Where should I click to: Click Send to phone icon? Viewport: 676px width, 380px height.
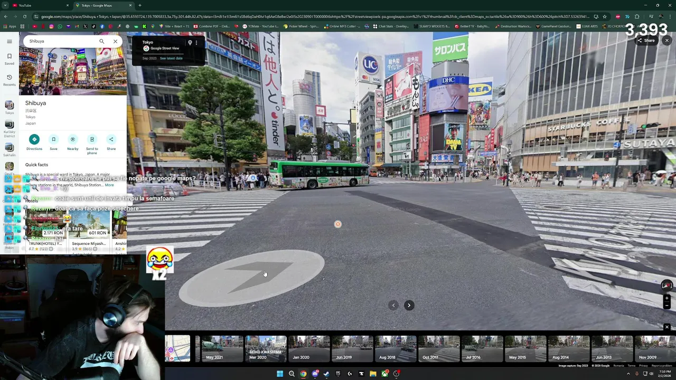92,139
